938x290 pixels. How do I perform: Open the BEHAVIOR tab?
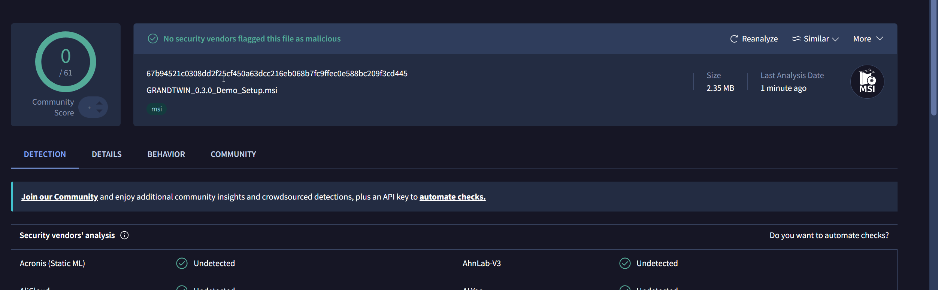pyautogui.click(x=166, y=154)
